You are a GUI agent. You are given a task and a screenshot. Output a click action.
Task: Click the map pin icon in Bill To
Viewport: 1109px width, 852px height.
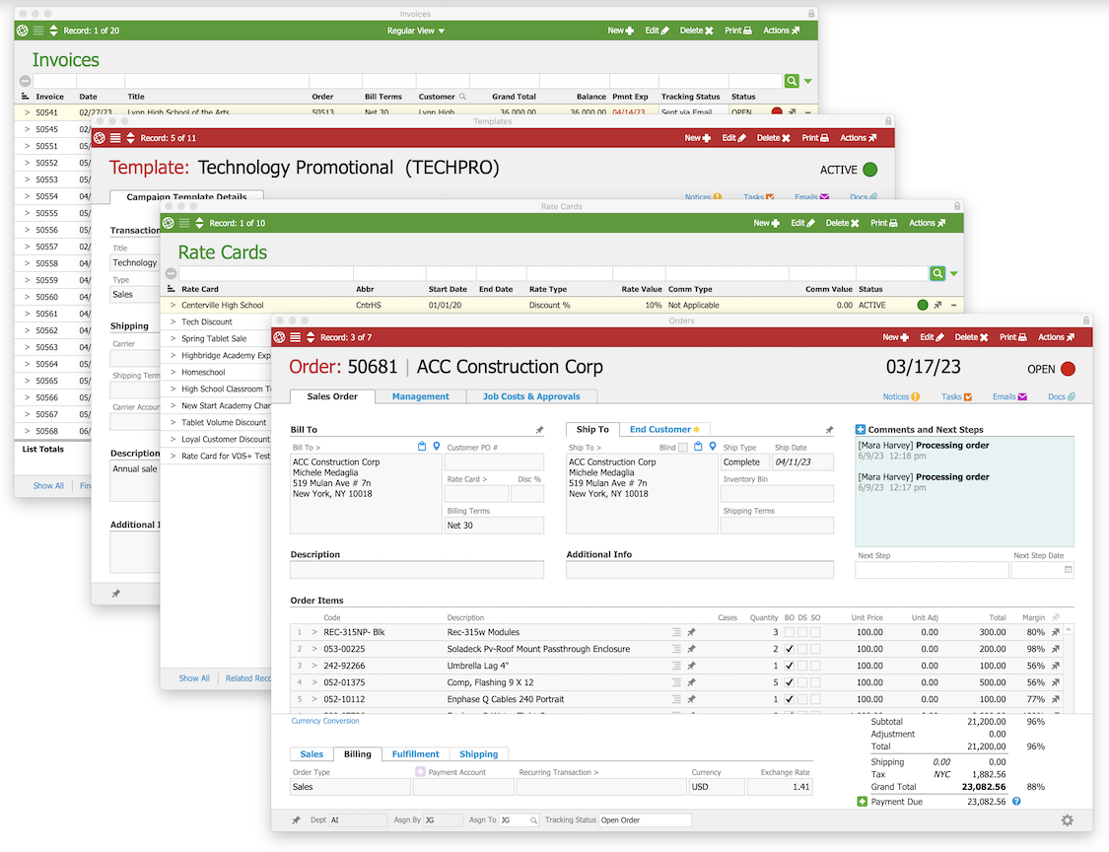pyautogui.click(x=437, y=447)
